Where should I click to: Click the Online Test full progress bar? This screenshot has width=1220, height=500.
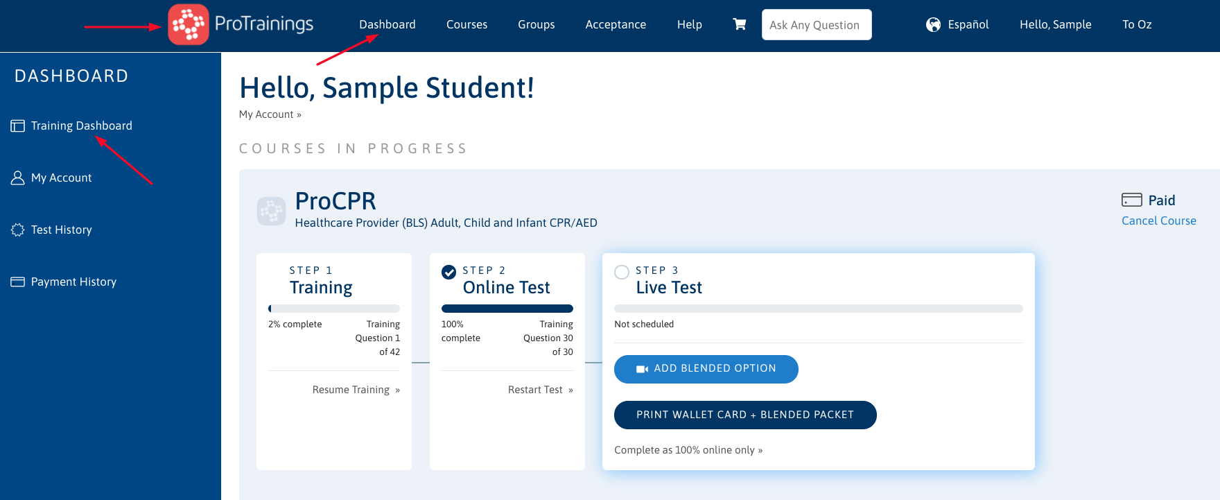[x=507, y=309]
